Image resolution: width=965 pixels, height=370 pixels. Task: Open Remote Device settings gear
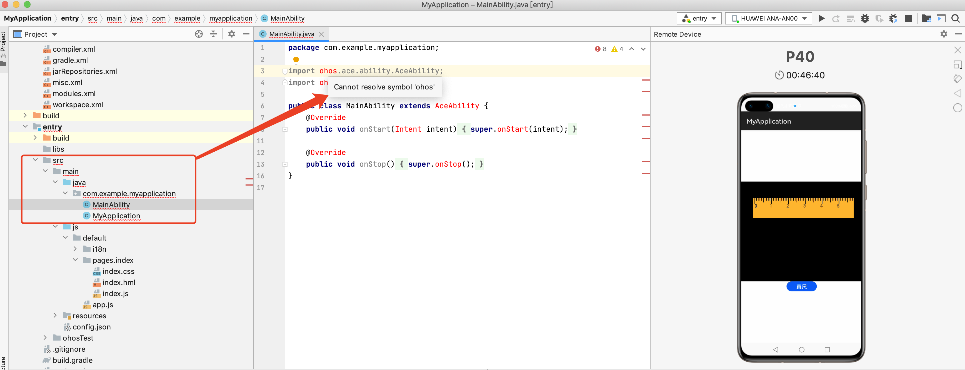pos(944,34)
